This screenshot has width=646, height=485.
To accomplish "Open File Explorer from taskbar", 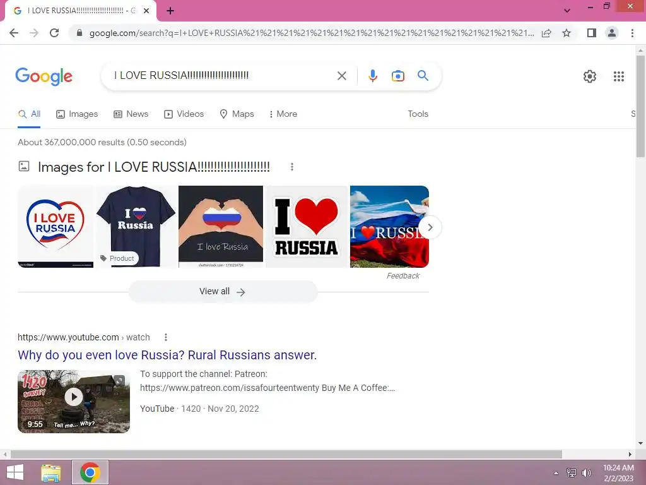I will [50, 472].
